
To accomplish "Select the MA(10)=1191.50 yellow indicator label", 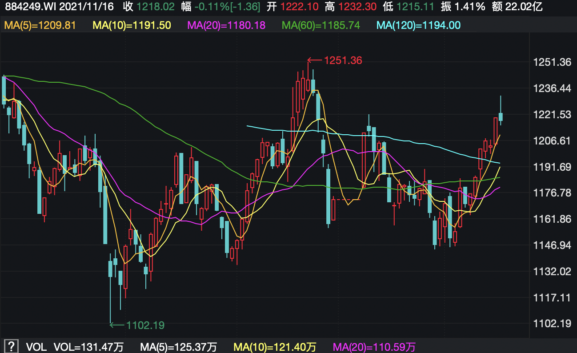I will [132, 25].
